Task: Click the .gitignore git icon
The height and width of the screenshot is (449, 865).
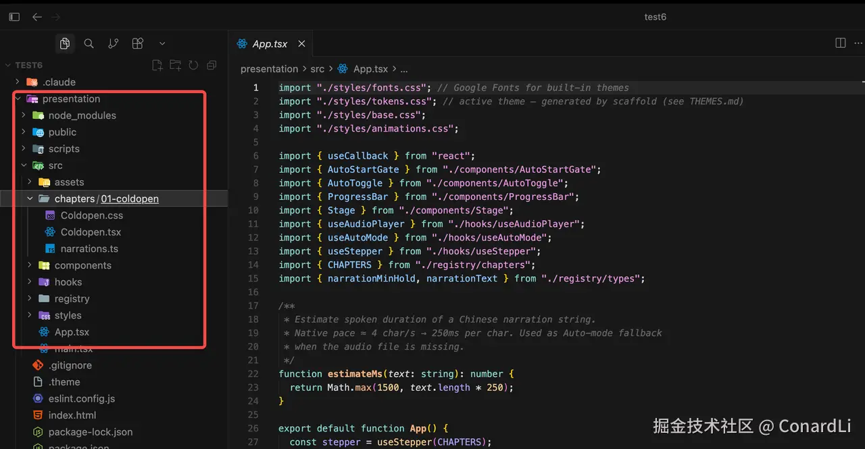Action: click(38, 365)
